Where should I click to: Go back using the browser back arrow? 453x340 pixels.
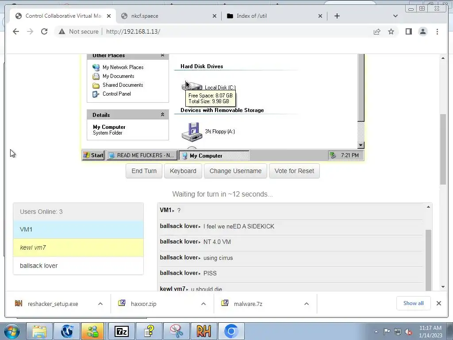click(16, 31)
